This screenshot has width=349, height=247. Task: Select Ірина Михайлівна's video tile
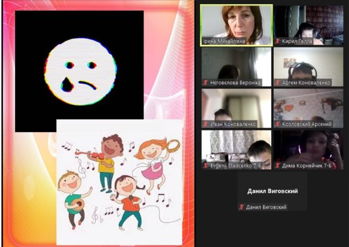(236, 25)
